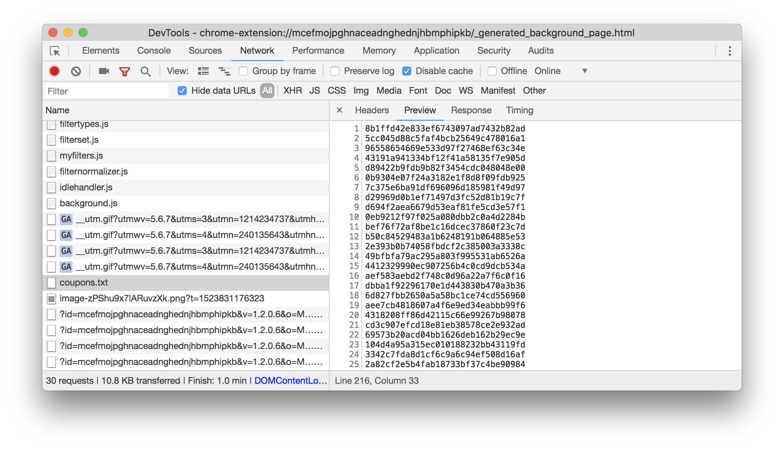This screenshot has height=451, width=784.
Task: Expand the Online throttling dropdown arrow
Action: 584,71
